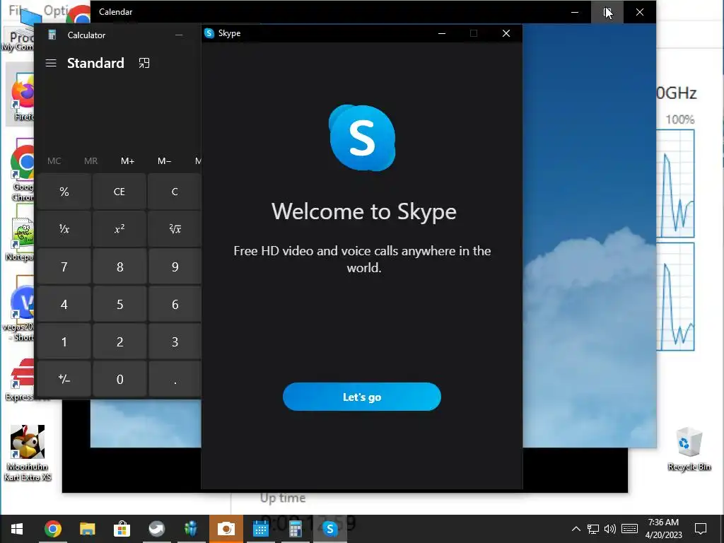Show hidden system tray icons
This screenshot has width=724, height=543.
(576, 529)
